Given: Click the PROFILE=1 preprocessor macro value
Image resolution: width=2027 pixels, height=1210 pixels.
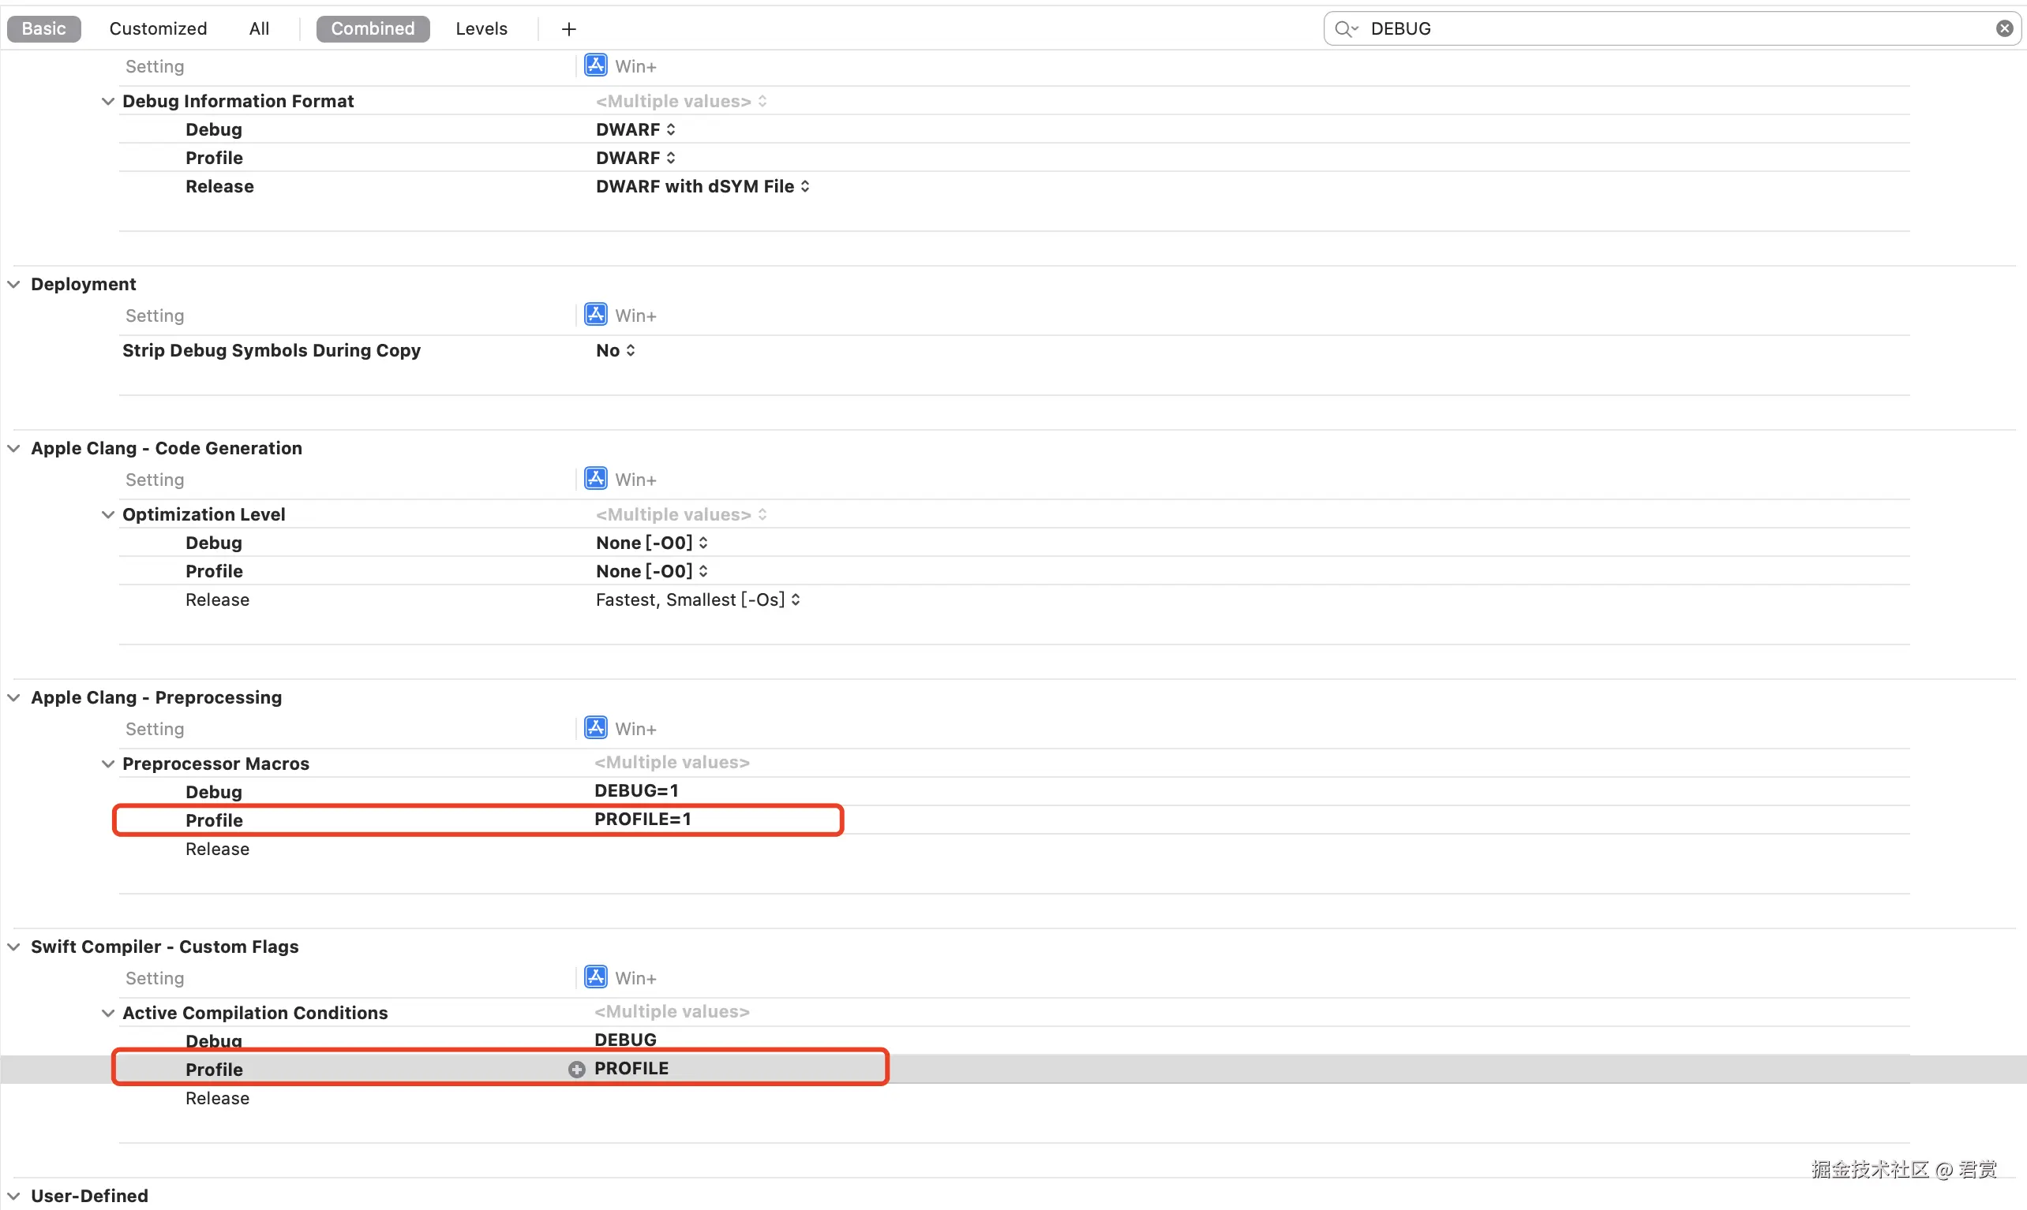Looking at the screenshot, I should 642,820.
